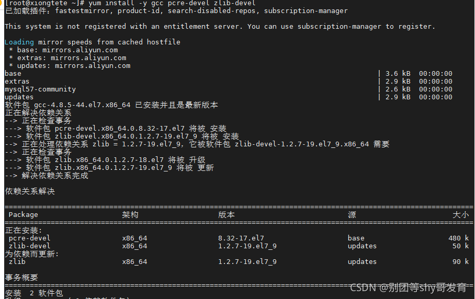Click 'zlib' name under 为依赖而更新
This screenshot has width=475, height=299.
(x=17, y=262)
